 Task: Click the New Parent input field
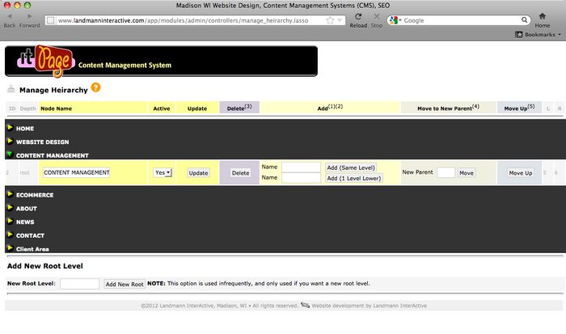tap(446, 172)
